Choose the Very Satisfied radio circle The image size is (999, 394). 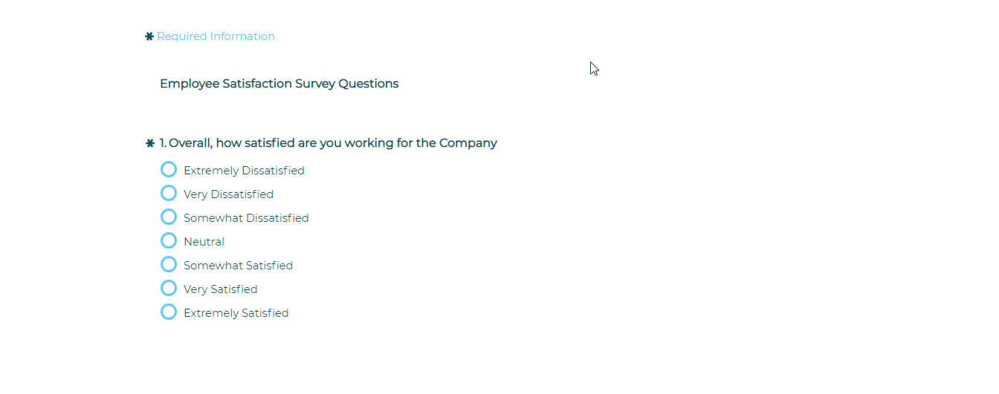tap(169, 289)
